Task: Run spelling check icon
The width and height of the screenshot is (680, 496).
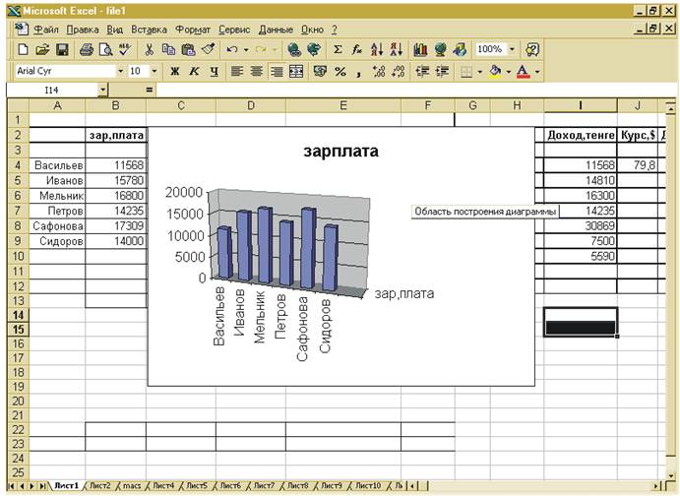Action: click(x=125, y=50)
